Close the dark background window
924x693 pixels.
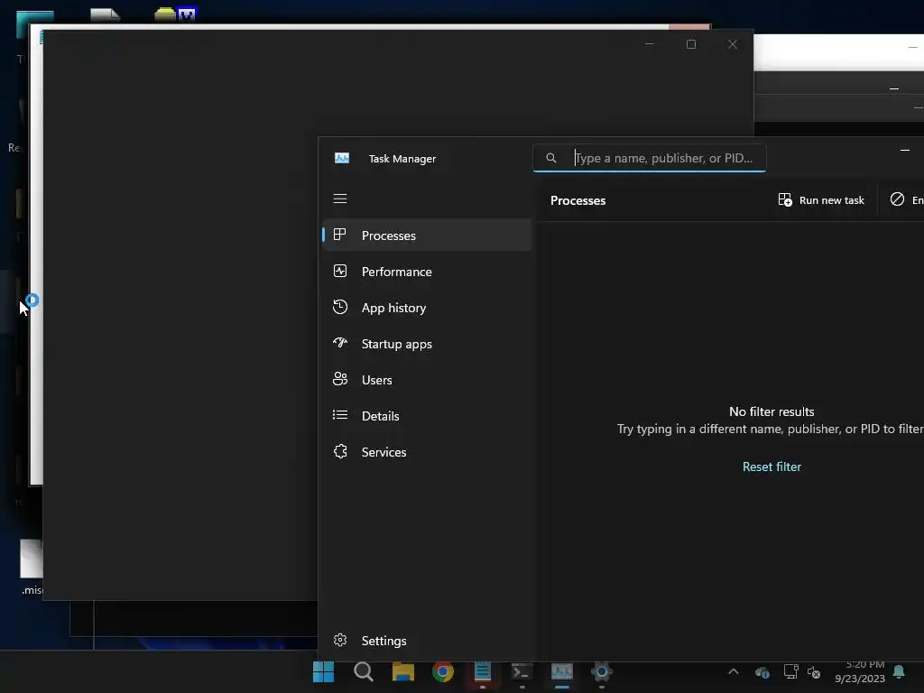[733, 44]
